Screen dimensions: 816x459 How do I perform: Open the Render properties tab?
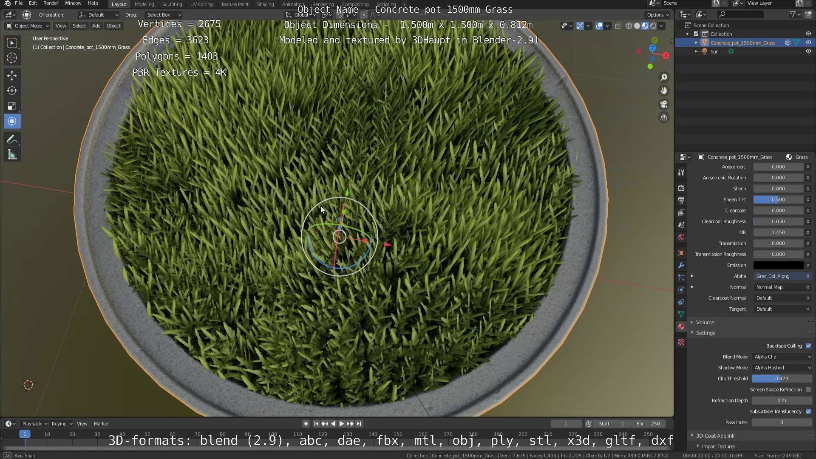[681, 188]
